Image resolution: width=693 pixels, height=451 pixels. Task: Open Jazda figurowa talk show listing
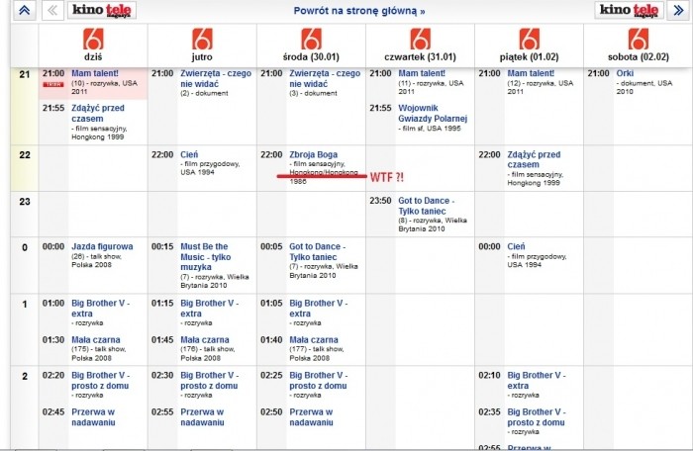[100, 246]
